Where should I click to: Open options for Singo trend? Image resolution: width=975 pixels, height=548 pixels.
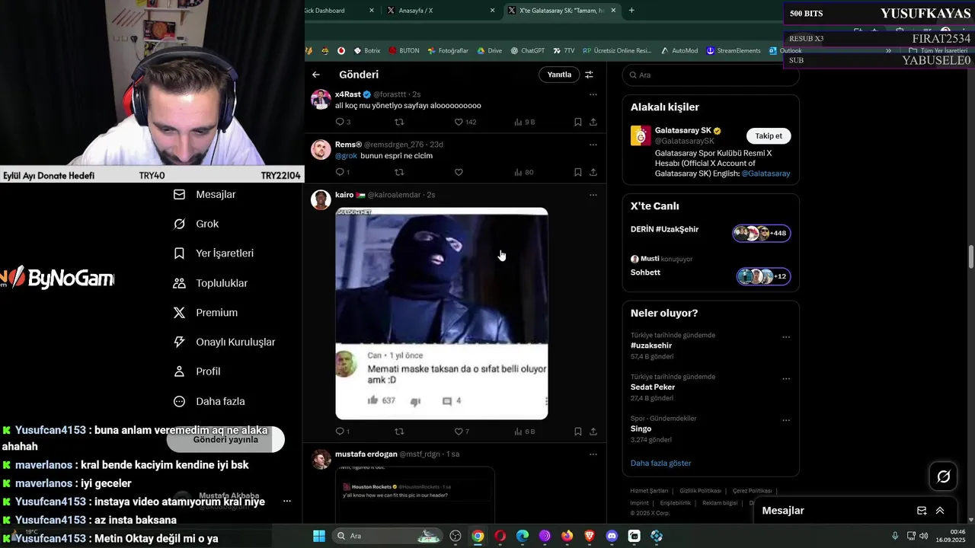click(x=786, y=420)
